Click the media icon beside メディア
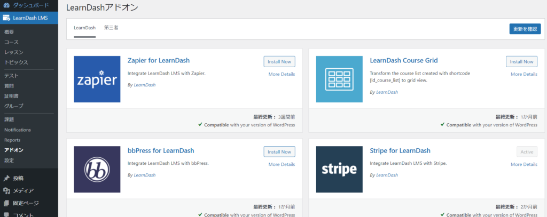Viewport: 547px width, 217px height. [6, 190]
